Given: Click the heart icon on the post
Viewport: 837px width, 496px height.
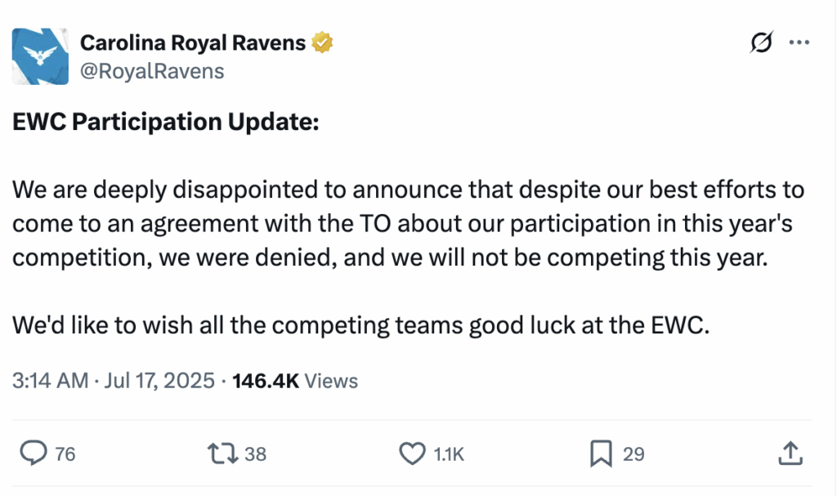Looking at the screenshot, I should 413,453.
